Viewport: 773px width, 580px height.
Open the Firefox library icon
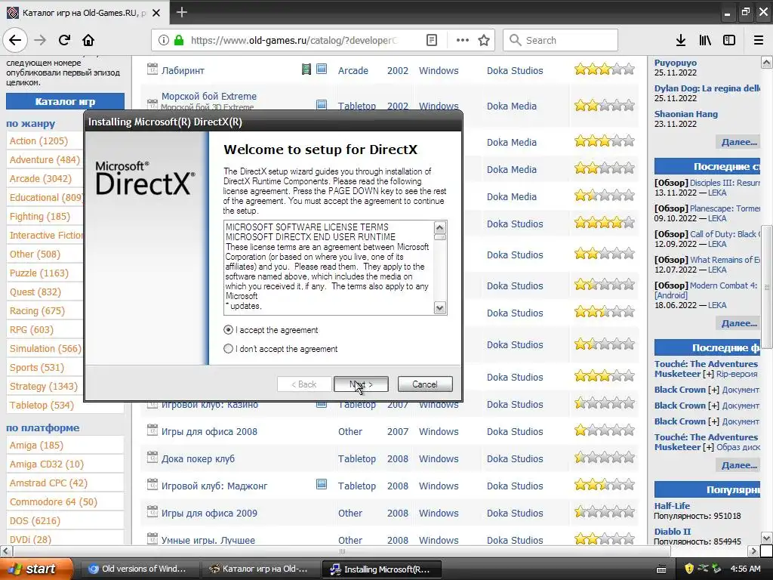coord(705,40)
